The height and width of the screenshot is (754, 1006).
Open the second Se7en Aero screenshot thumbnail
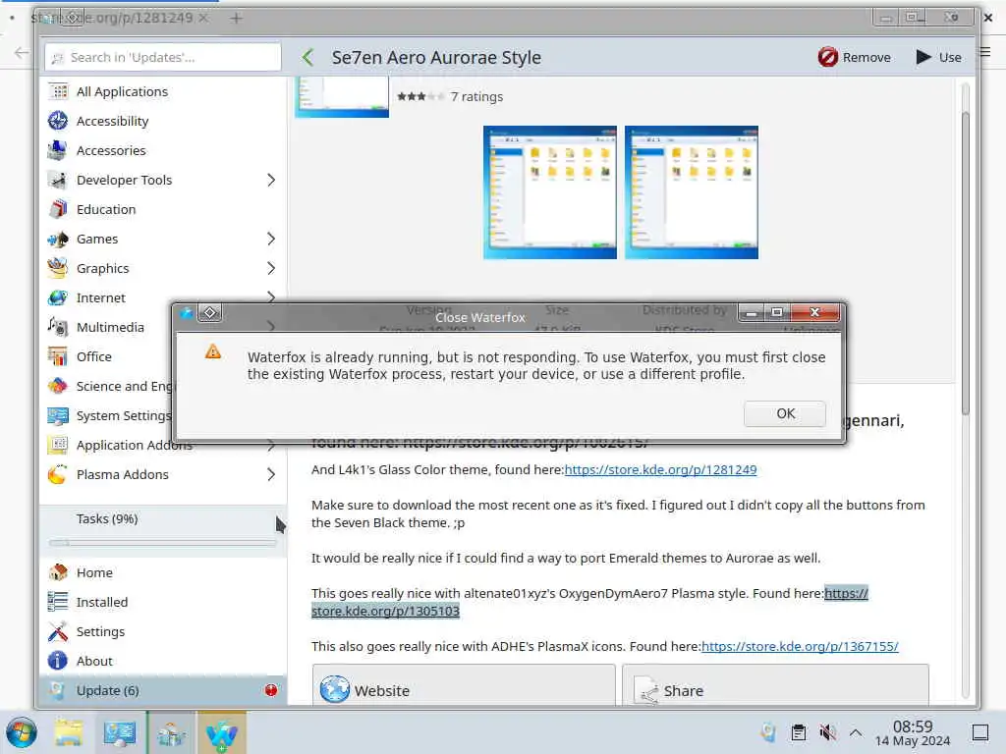(692, 192)
